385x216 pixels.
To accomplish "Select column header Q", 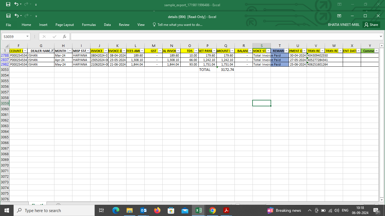I will (x=225, y=46).
